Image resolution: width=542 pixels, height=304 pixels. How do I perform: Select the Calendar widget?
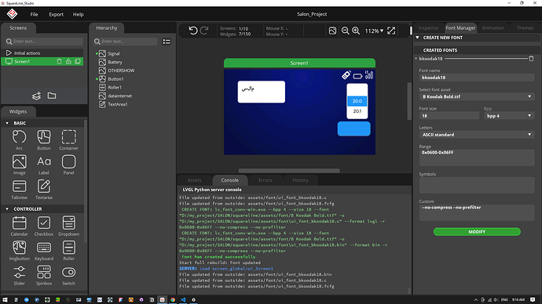pos(19,226)
